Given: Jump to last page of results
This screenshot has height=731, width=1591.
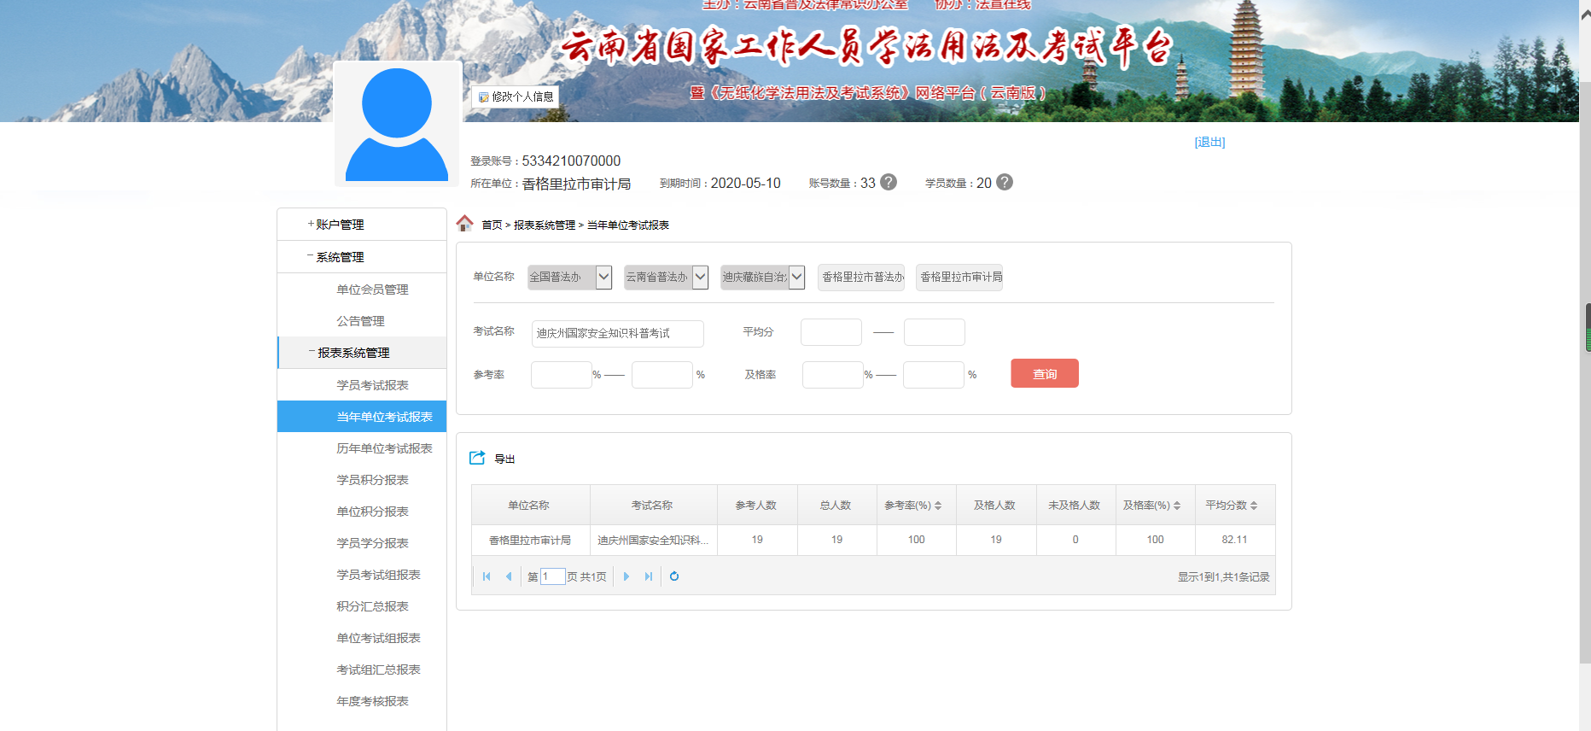Looking at the screenshot, I should coord(649,576).
